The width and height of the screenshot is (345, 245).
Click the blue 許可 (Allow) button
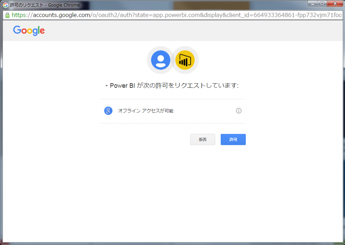233,139
